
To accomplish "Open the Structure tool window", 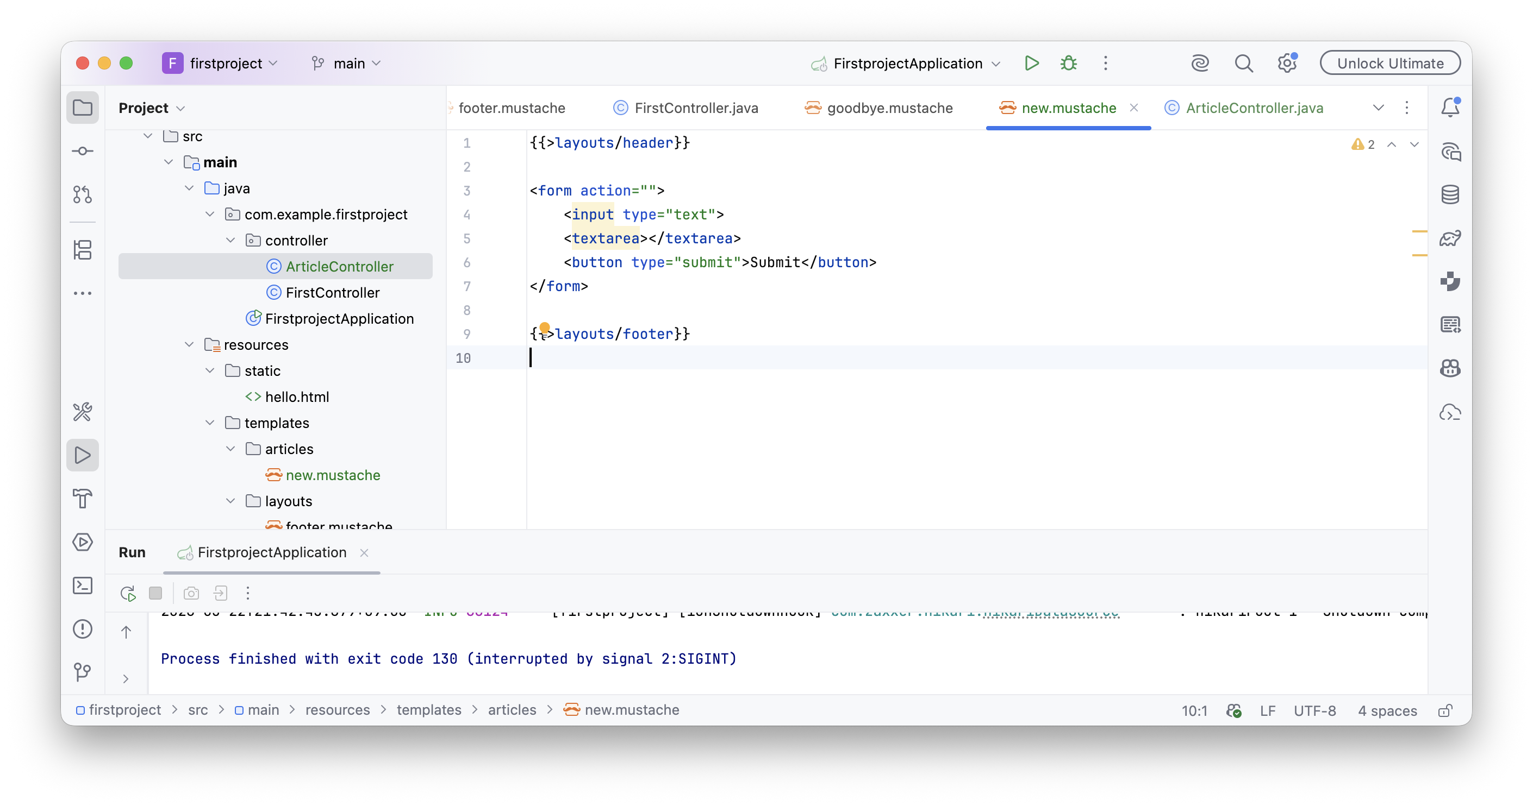I will pyautogui.click(x=83, y=250).
